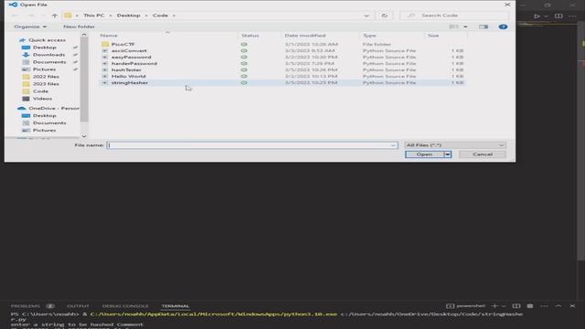585x329 pixels.
Task: Open the Videos folder in sidebar
Action: point(42,99)
